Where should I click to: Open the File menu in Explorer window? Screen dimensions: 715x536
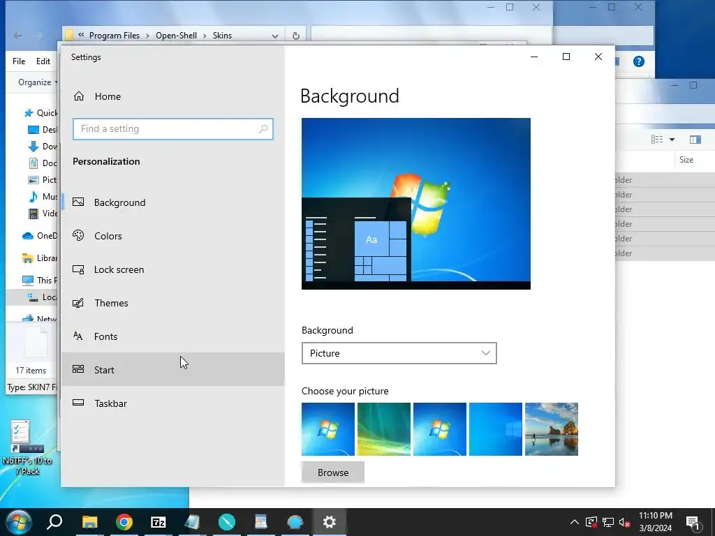click(19, 61)
